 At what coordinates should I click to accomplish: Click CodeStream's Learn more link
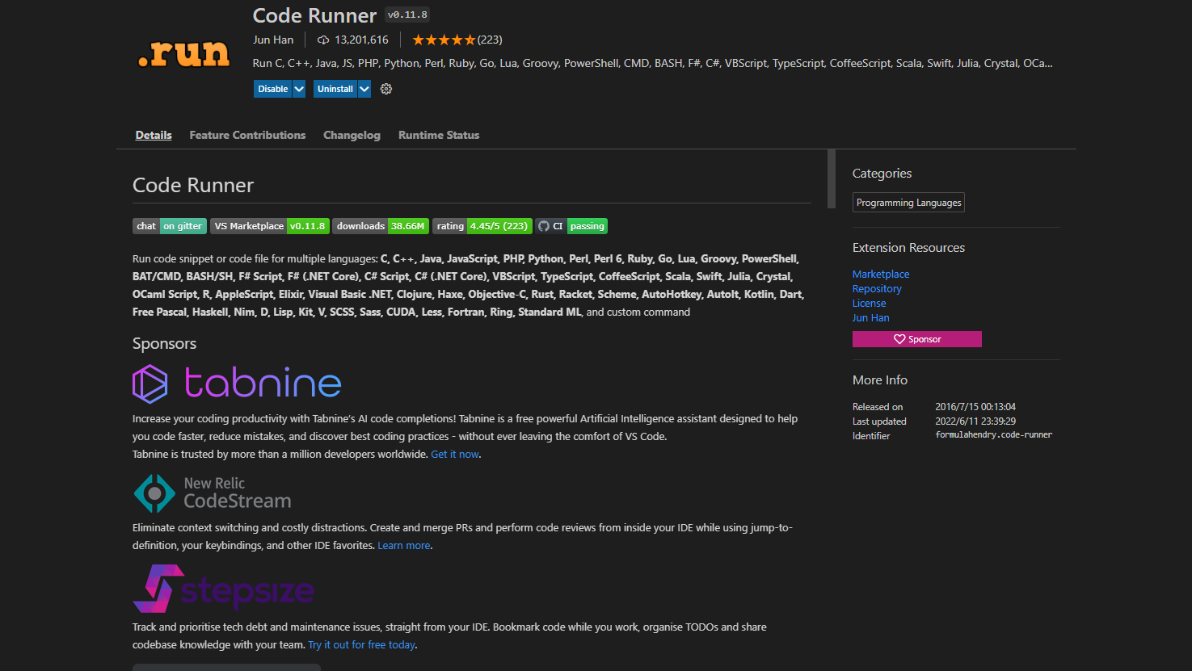point(404,546)
